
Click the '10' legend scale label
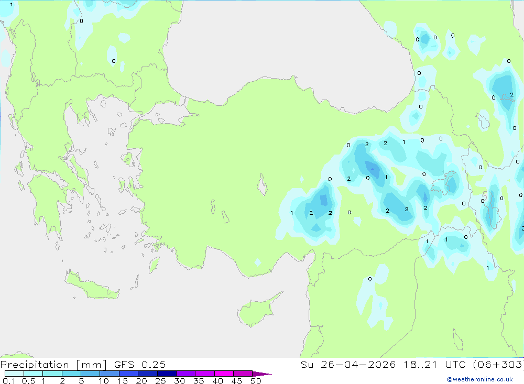click(104, 381)
